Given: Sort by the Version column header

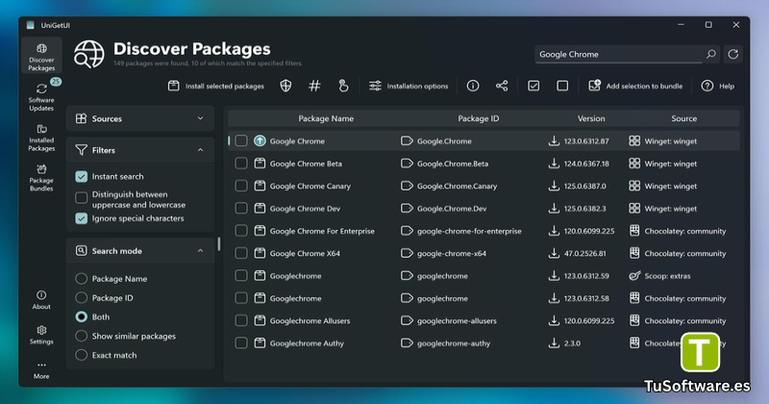Looking at the screenshot, I should (x=591, y=118).
